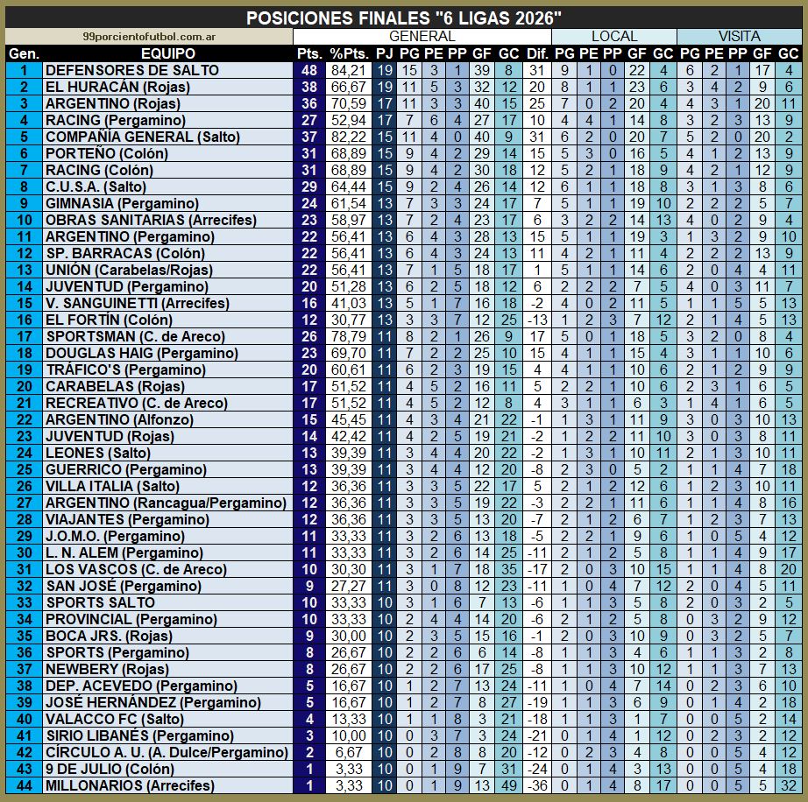Viewport: 808px width, 802px height.
Task: Select team DEP. ACEVEDO (Pergamino)
Action: 141,686
